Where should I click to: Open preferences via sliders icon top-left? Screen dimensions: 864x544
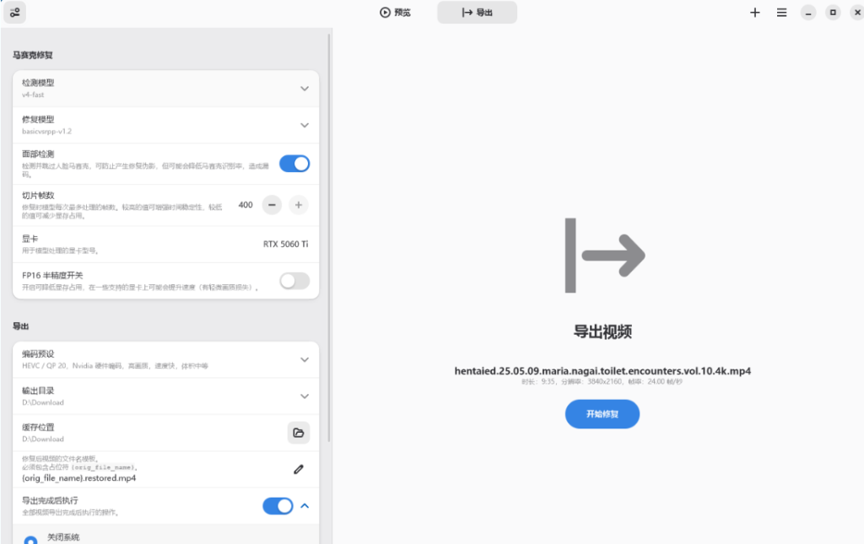pyautogui.click(x=14, y=12)
